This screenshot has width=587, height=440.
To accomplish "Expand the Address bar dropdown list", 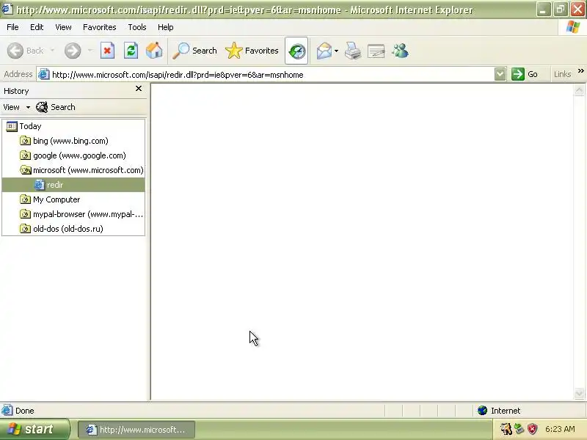I will point(500,74).
